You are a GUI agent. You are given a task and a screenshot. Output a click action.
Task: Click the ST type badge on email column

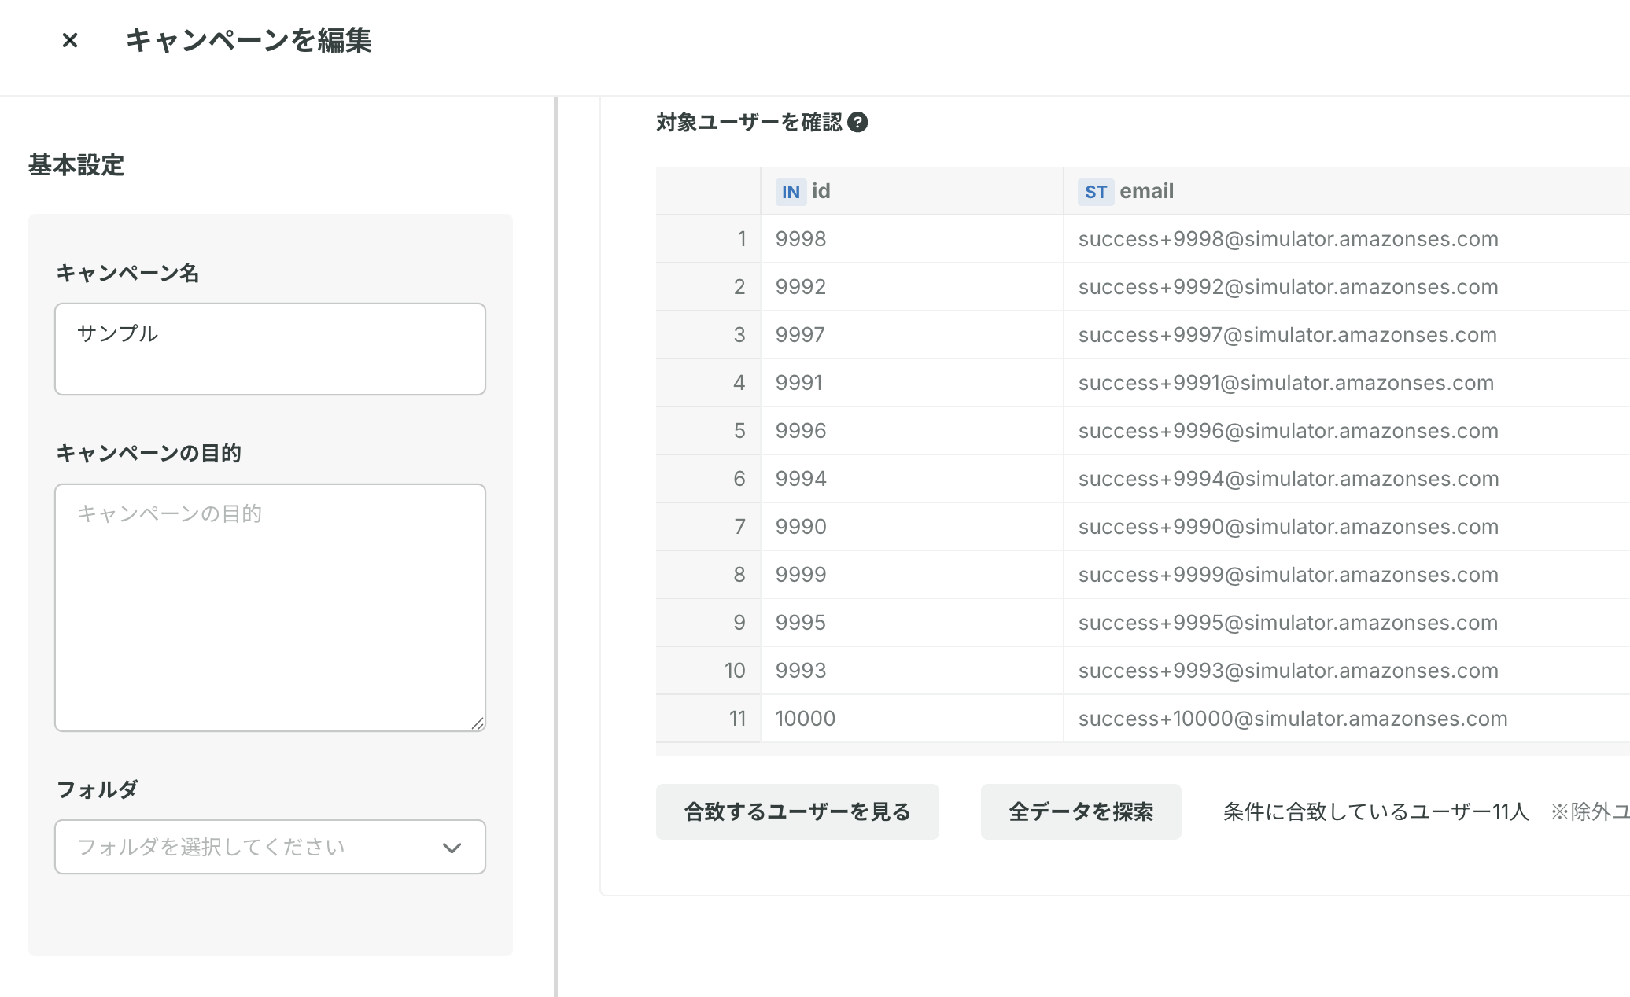click(1095, 192)
